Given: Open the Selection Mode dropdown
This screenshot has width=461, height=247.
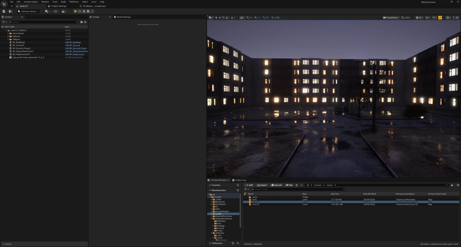Looking at the screenshot, I should (28, 11).
